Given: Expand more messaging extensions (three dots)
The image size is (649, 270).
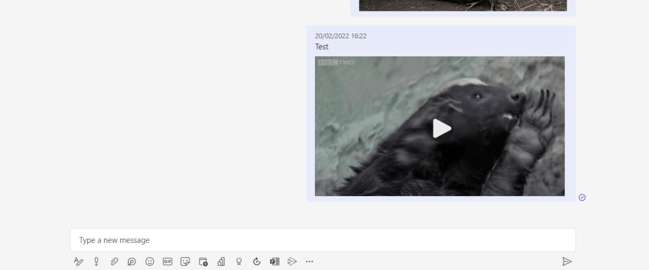Looking at the screenshot, I should coord(310,261).
